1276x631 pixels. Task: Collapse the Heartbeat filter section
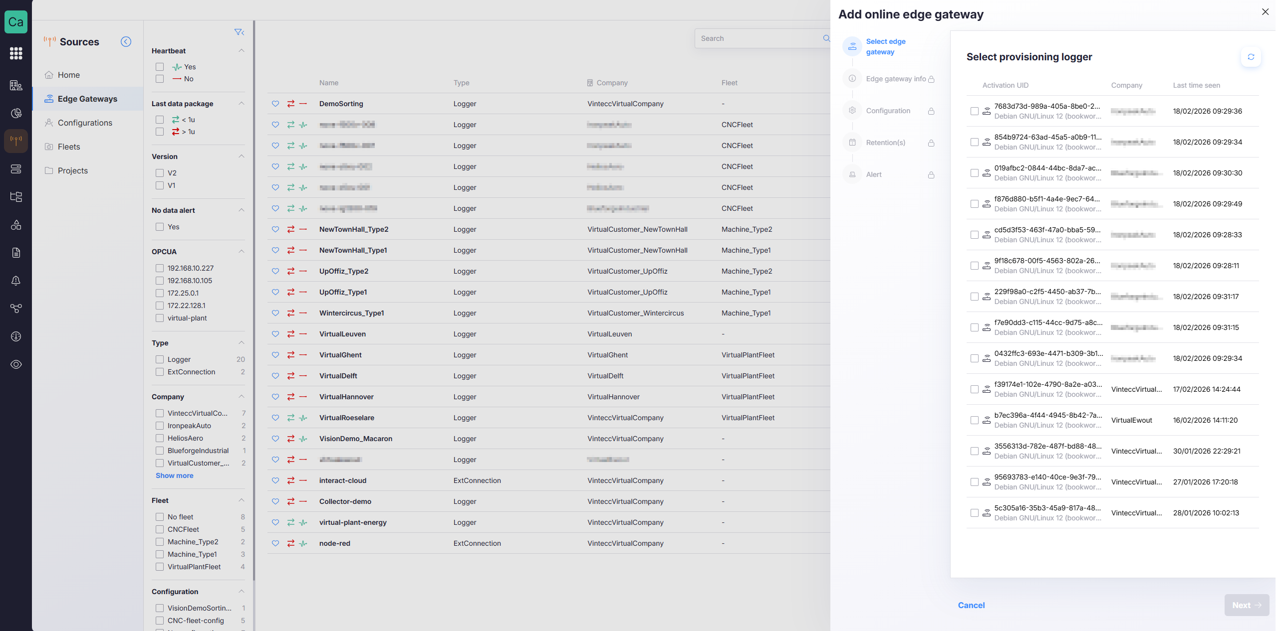click(242, 51)
